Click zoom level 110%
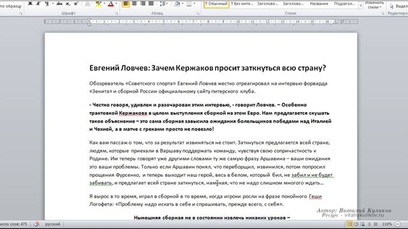Image resolution: width=408 pixels, height=229 pixels. click(387, 224)
